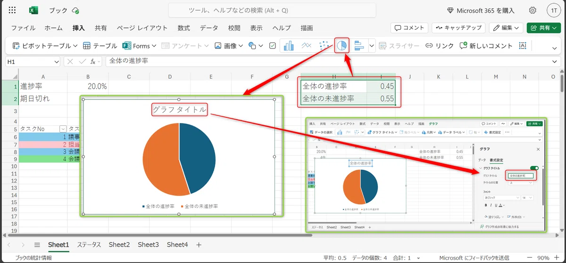Click the テーブル table tool

[100, 46]
